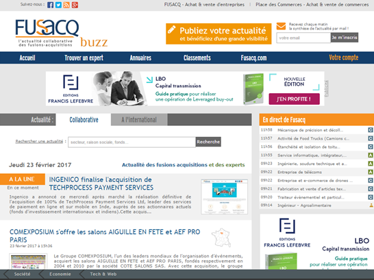Click Rechercher une actualité link

(x=39, y=141)
